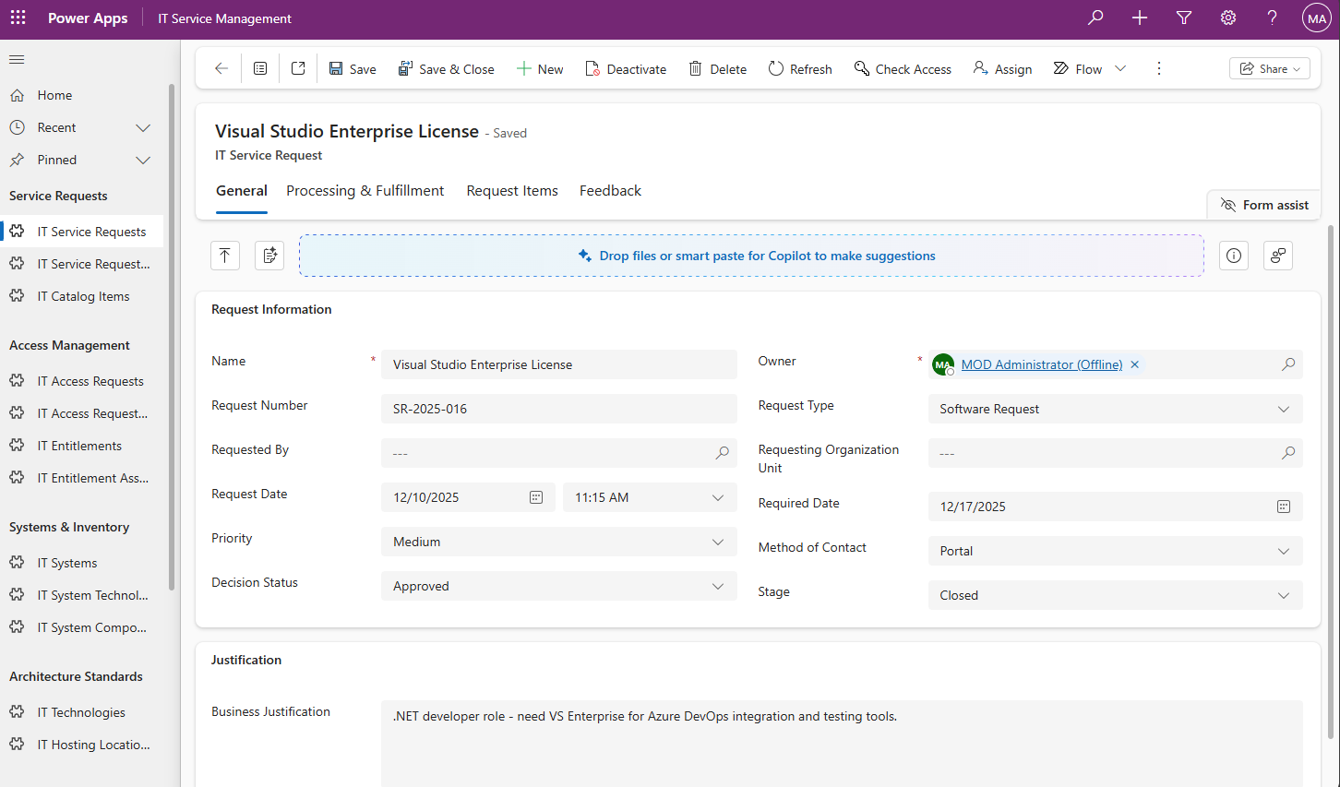Image resolution: width=1340 pixels, height=787 pixels.
Task: Open the Priority dropdown
Action: 559,542
